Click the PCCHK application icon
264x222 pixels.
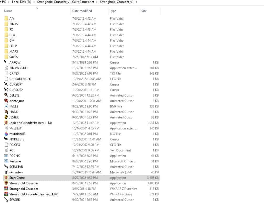[x=6, y=156]
